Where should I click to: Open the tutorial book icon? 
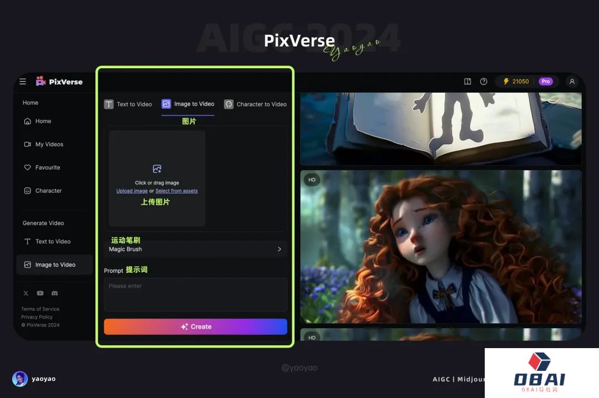(468, 81)
